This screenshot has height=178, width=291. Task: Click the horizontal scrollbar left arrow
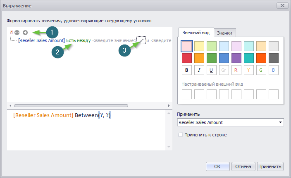tap(10, 105)
